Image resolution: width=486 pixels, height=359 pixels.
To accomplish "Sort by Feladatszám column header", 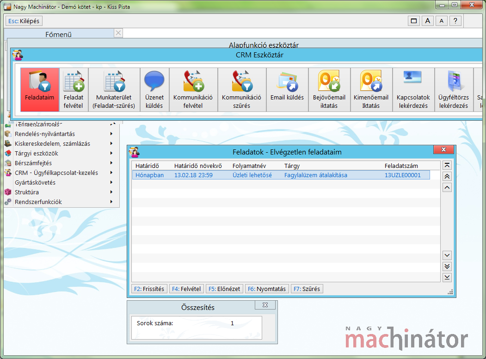I will click(401, 166).
